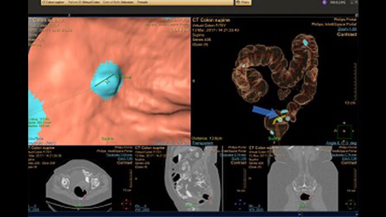Screen dimensions: 386x217
Task: Click cyan marker on the ascending colon
Action: tap(244, 66)
